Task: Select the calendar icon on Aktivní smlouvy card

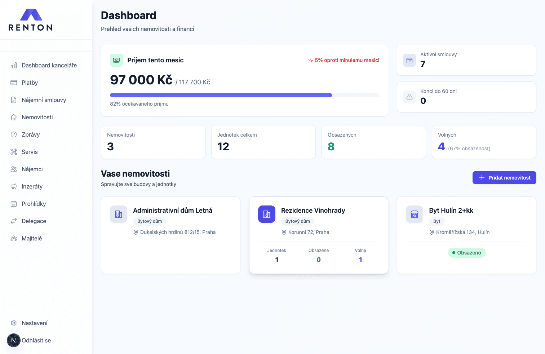Action: [409, 60]
